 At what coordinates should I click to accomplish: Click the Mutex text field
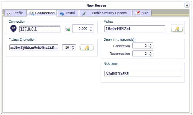click(x=135, y=29)
